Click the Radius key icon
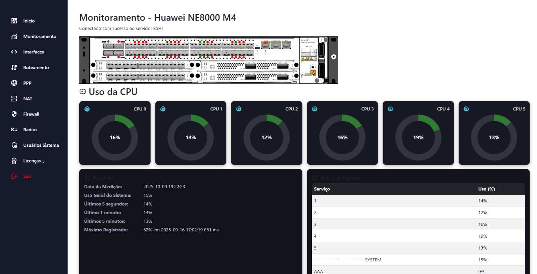 [x=14, y=130]
